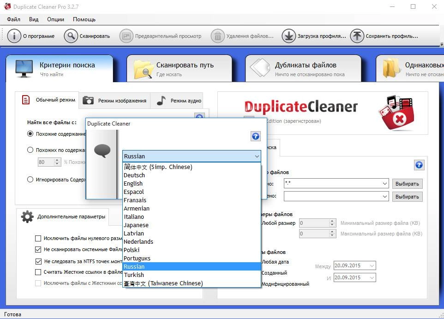Choose English from language list
Screen dimensions: 444x319
tap(192, 184)
